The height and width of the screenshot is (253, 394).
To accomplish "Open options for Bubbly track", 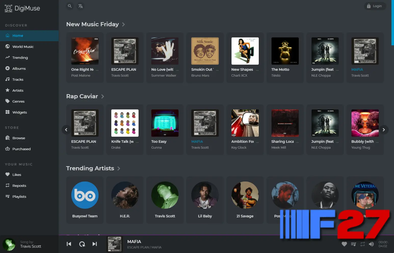I will (377, 142).
